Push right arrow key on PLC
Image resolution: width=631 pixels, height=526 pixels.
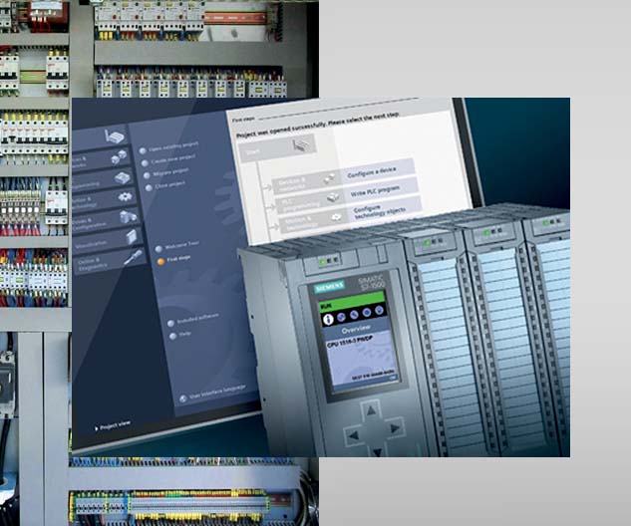click(x=396, y=428)
